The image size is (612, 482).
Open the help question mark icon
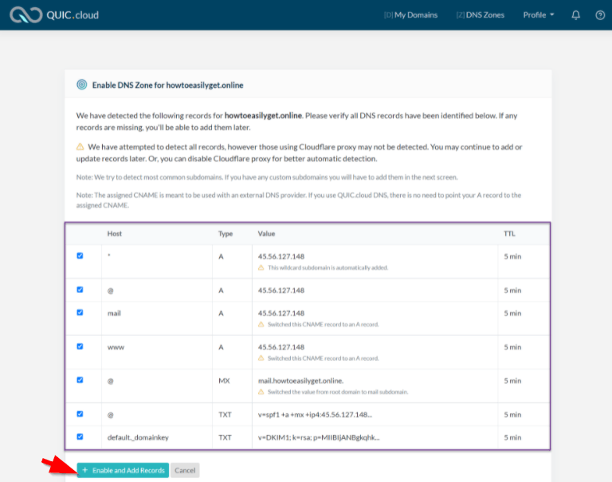pyautogui.click(x=600, y=15)
